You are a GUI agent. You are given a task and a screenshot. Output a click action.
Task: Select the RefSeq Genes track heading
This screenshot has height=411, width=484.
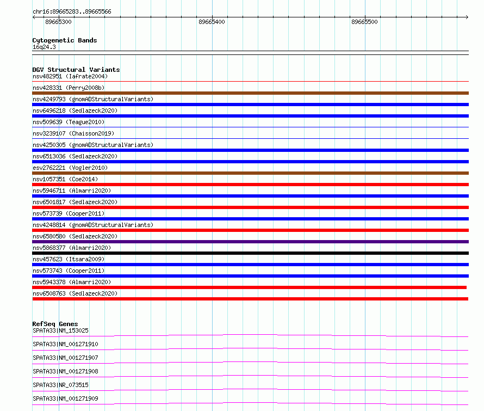pos(55,324)
